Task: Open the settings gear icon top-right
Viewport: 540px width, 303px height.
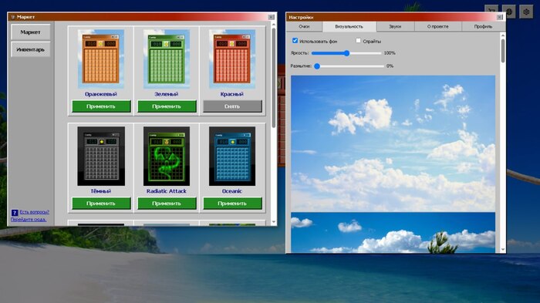Action: 526,12
